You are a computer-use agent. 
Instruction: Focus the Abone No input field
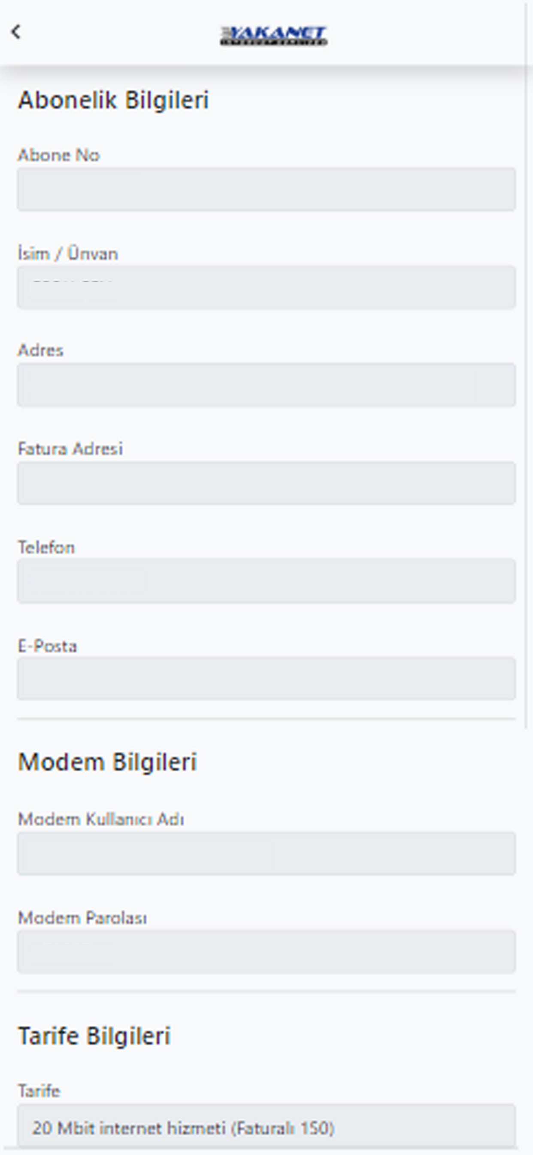[266, 189]
